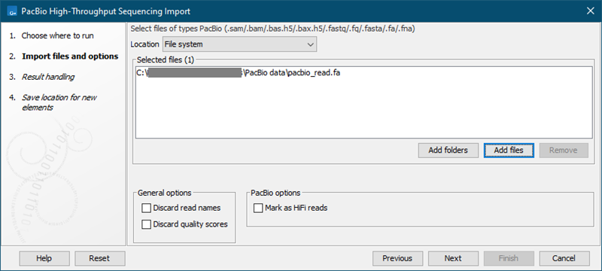Click the supported file types description text
The width and height of the screenshot is (602, 271).
point(273,29)
